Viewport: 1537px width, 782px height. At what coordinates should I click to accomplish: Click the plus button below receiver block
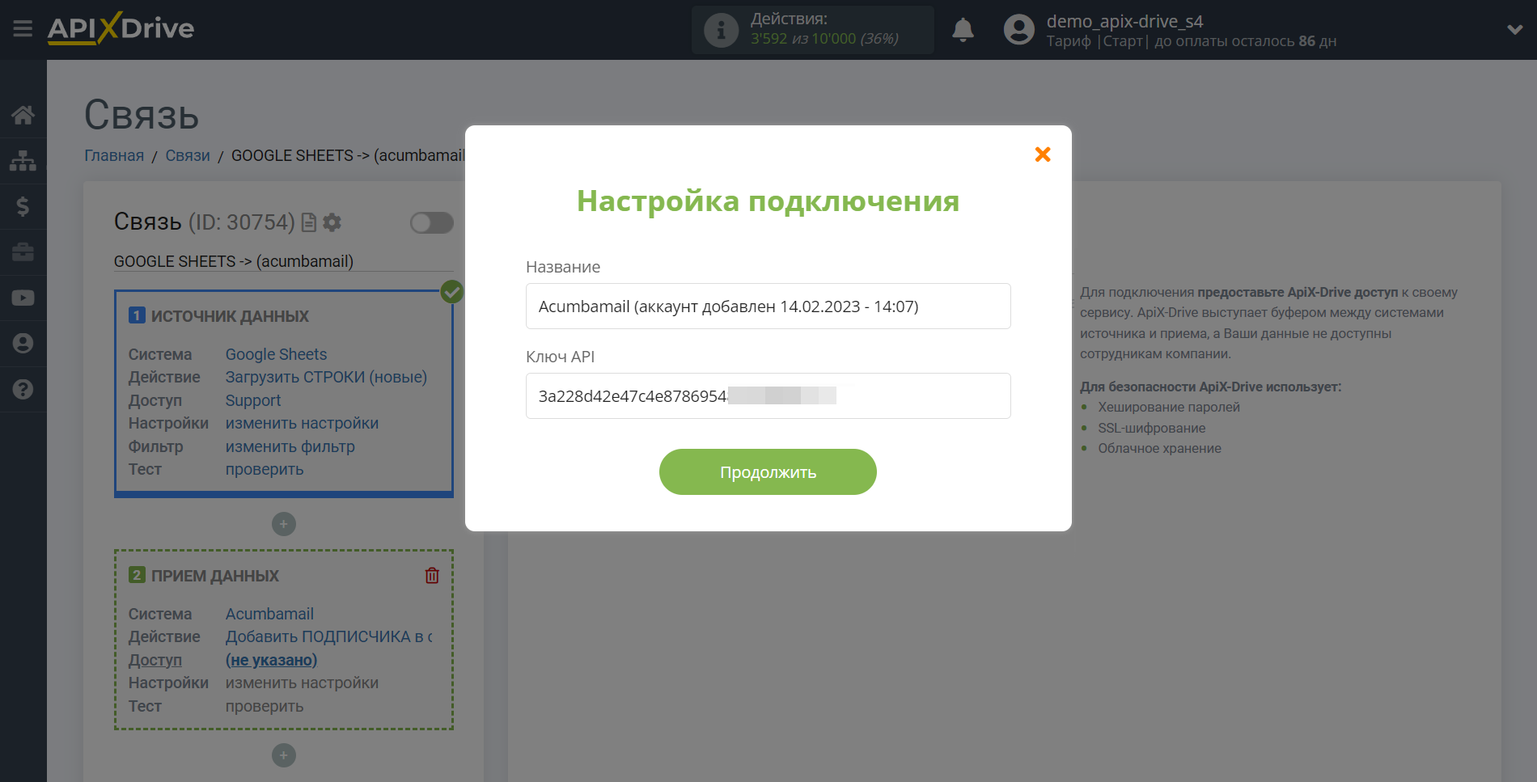click(x=284, y=755)
